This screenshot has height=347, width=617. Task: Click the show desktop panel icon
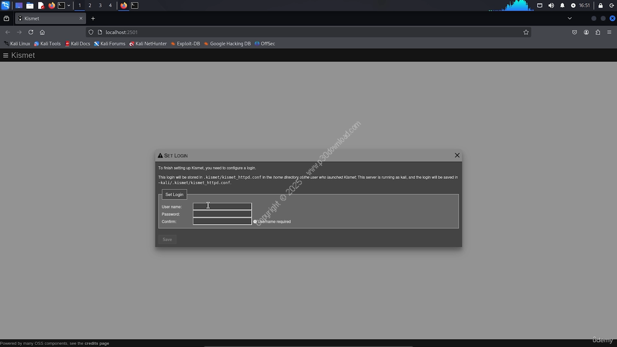(19, 5)
